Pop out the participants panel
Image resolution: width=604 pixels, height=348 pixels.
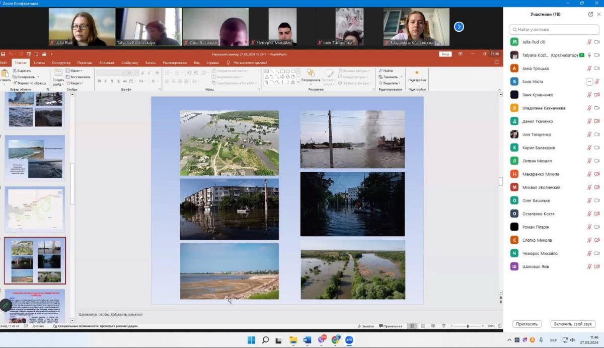point(590,14)
